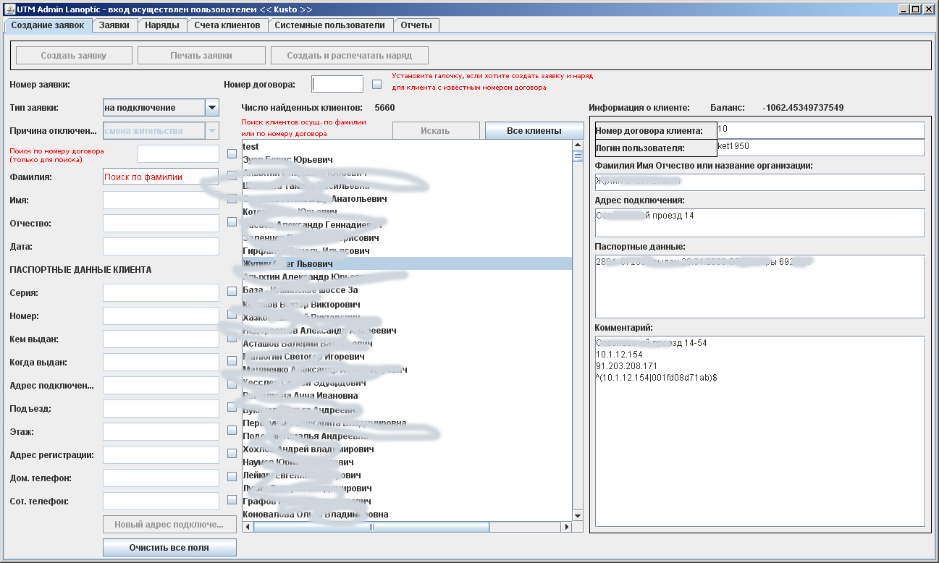Tick the checkbox beside the Подъезд field
Screen dimensions: 939x563
pos(232,407)
